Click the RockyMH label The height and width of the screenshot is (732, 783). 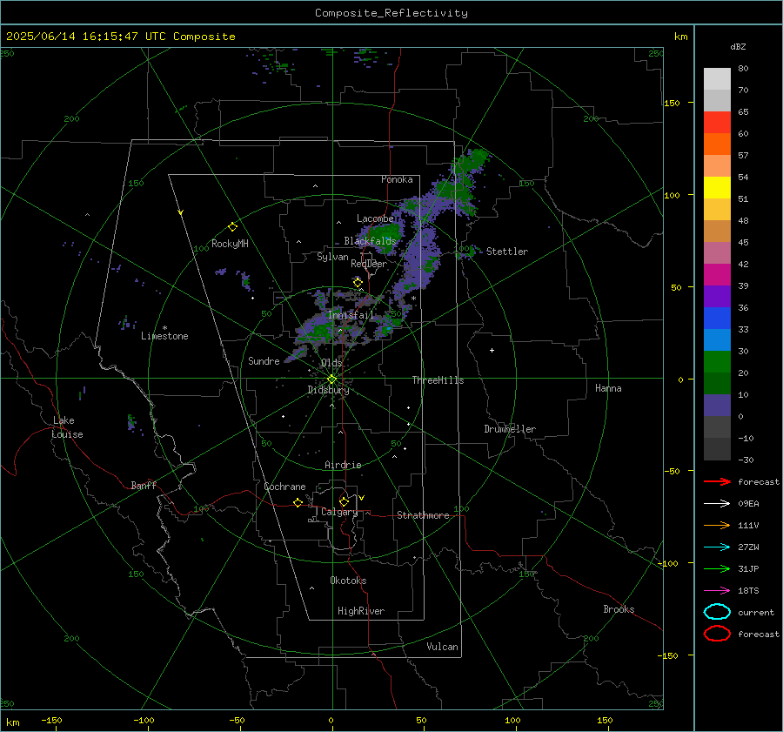(x=230, y=244)
